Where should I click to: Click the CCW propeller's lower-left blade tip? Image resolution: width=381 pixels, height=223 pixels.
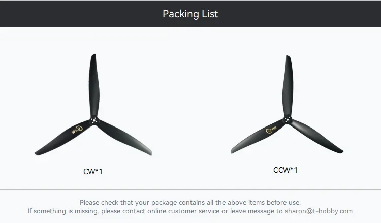[x=235, y=150]
